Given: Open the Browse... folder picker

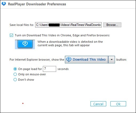Looking at the screenshot, I should pyautogui.click(x=112, y=25).
